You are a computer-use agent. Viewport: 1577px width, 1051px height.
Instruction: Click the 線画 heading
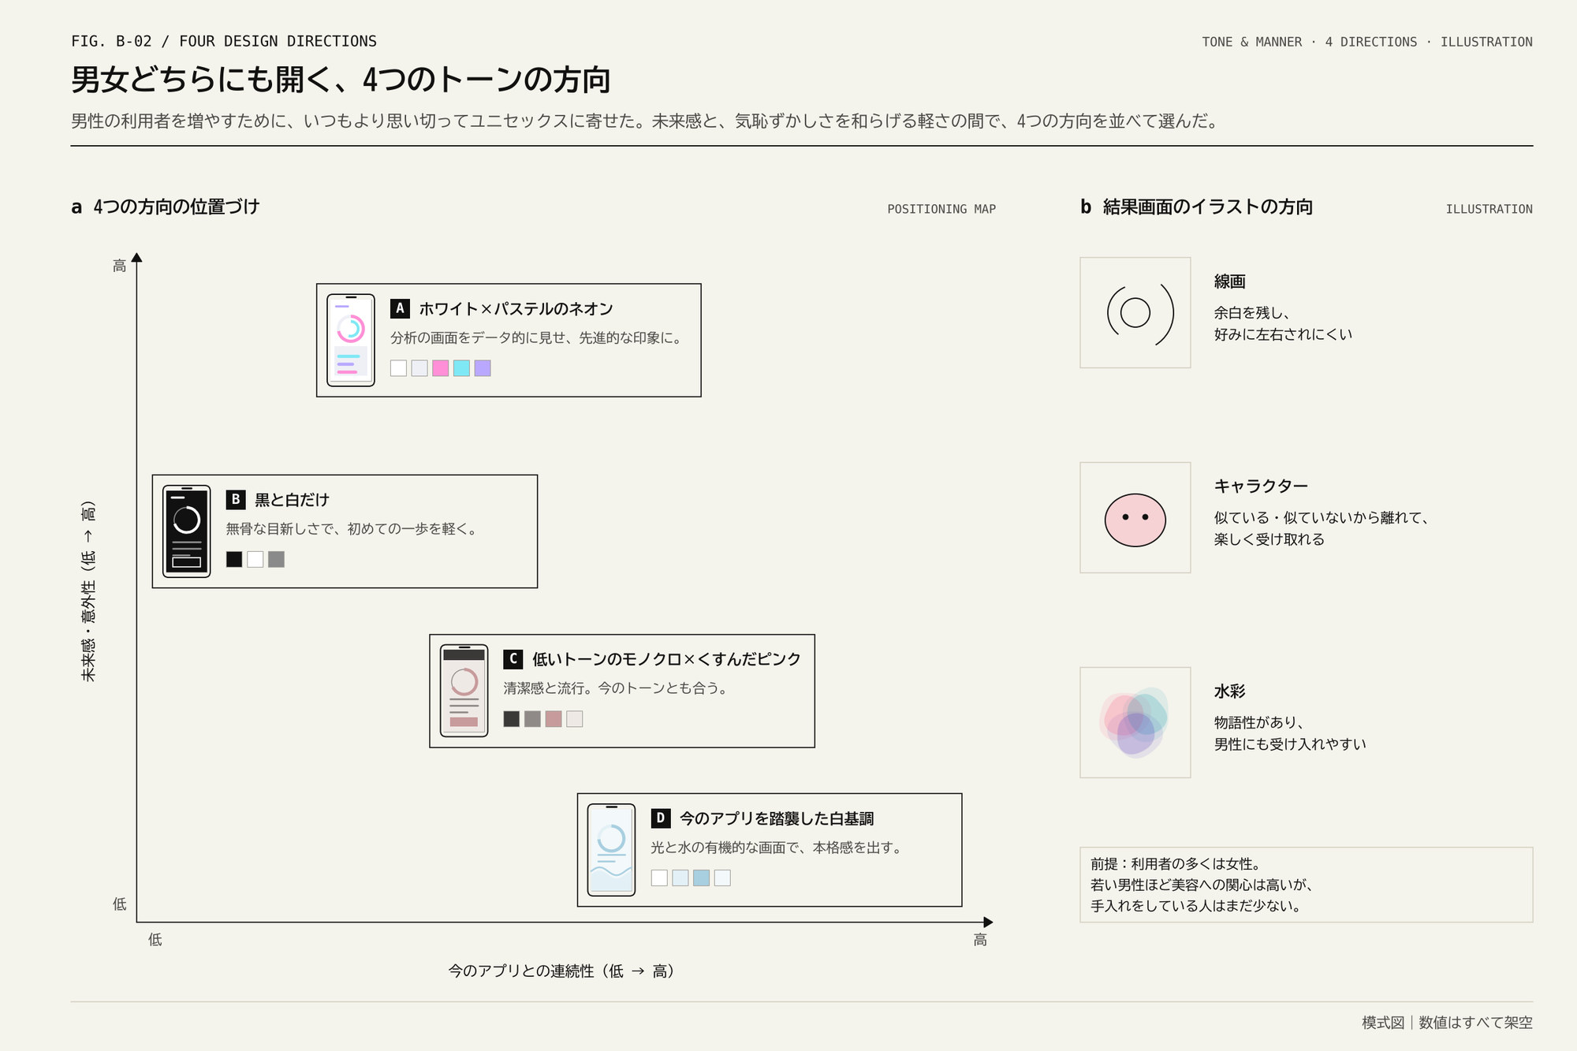click(x=1229, y=281)
